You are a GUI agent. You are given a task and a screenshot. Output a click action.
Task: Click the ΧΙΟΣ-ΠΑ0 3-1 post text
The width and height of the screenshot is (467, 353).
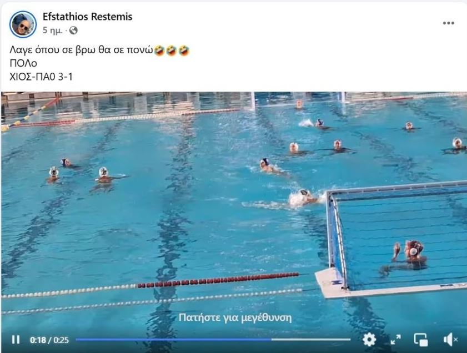(x=41, y=77)
